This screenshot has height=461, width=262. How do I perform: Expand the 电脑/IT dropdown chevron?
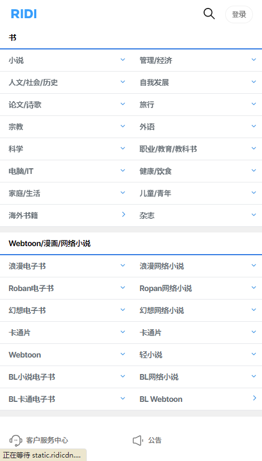pyautogui.click(x=122, y=170)
